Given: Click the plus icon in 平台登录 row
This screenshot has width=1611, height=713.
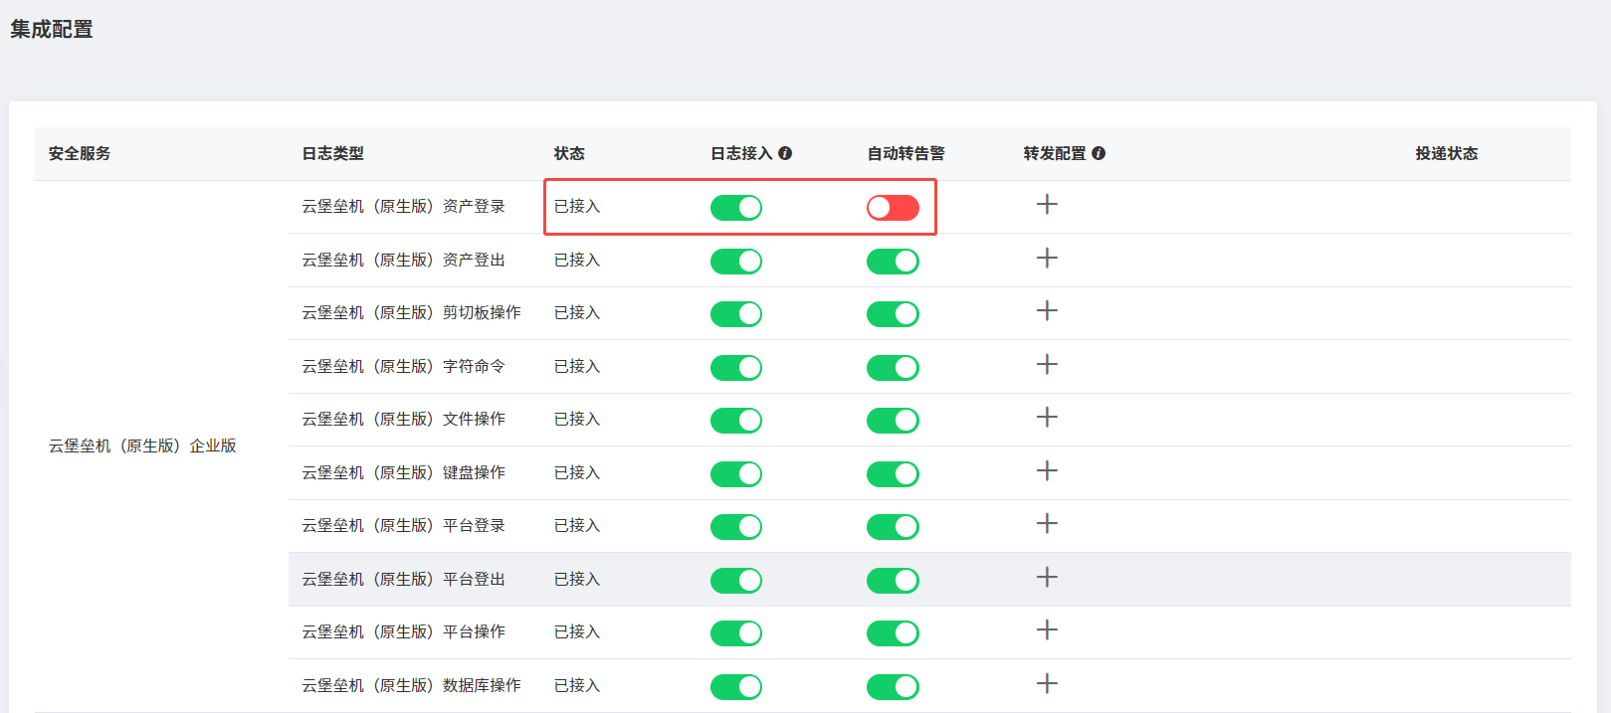Looking at the screenshot, I should click(x=1047, y=524).
